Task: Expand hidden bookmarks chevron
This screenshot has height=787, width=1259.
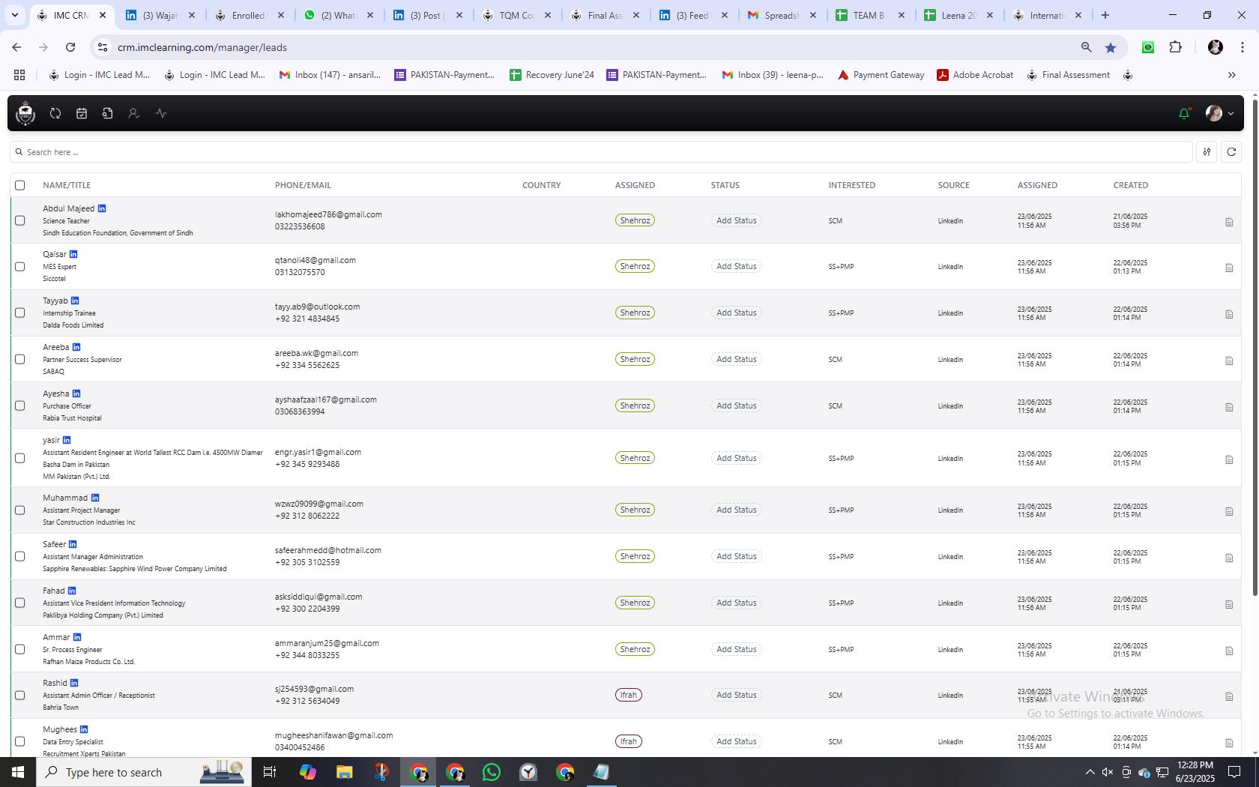Action: 1231,75
